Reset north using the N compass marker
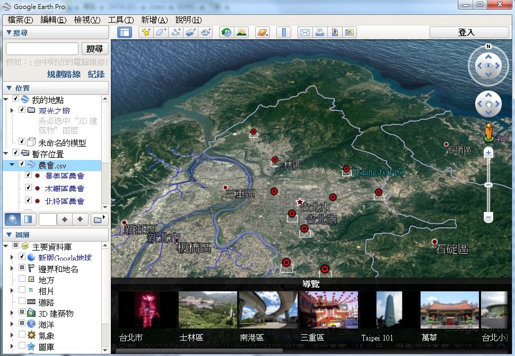This screenshot has height=356, width=515. click(488, 46)
